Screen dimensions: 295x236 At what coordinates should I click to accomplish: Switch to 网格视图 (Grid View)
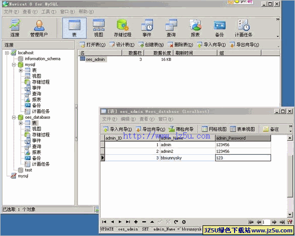point(214,129)
